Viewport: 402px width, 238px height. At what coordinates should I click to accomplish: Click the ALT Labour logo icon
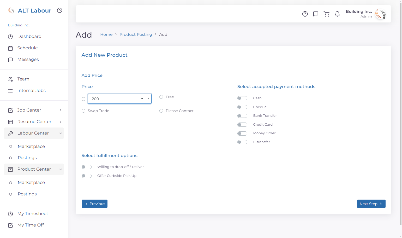click(11, 10)
